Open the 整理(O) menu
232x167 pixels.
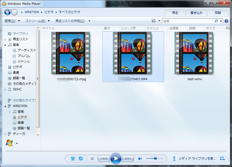12,21
